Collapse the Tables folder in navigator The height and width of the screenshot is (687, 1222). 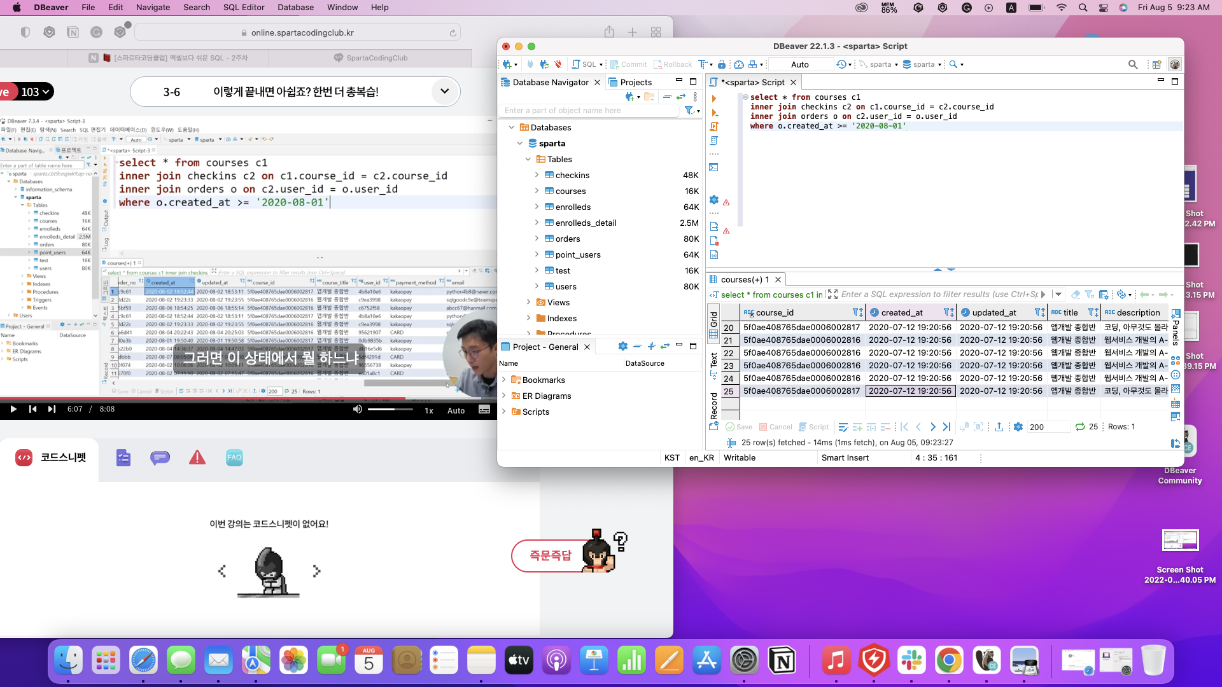tap(528, 159)
